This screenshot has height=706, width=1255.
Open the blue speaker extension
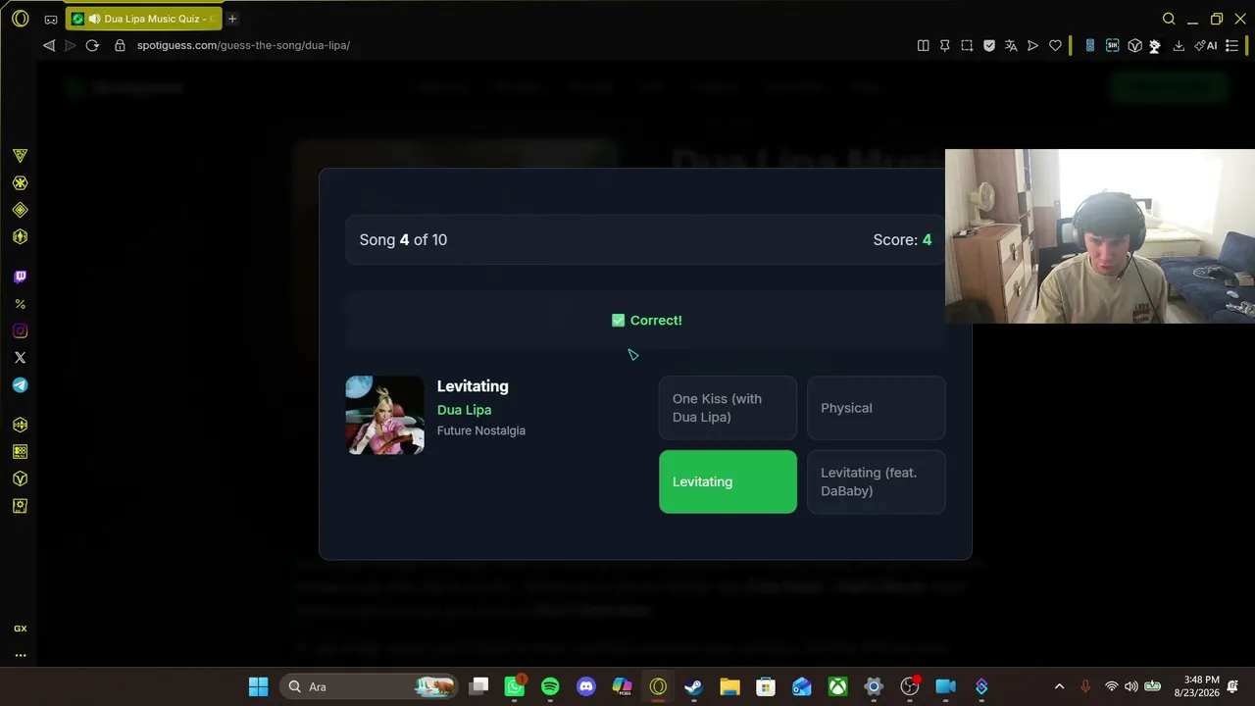(1089, 45)
